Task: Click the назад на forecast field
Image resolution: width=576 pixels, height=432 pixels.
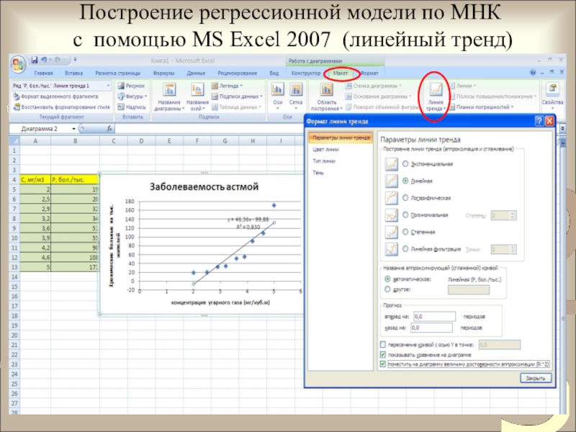Action: click(x=431, y=328)
